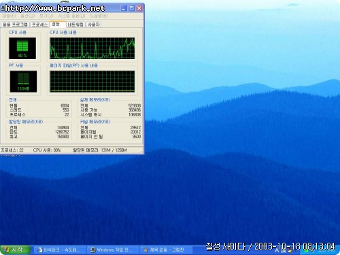The width and height of the screenshot is (340, 255).
Task: Click the 페이지됨 value 20012
Action: pos(135,132)
